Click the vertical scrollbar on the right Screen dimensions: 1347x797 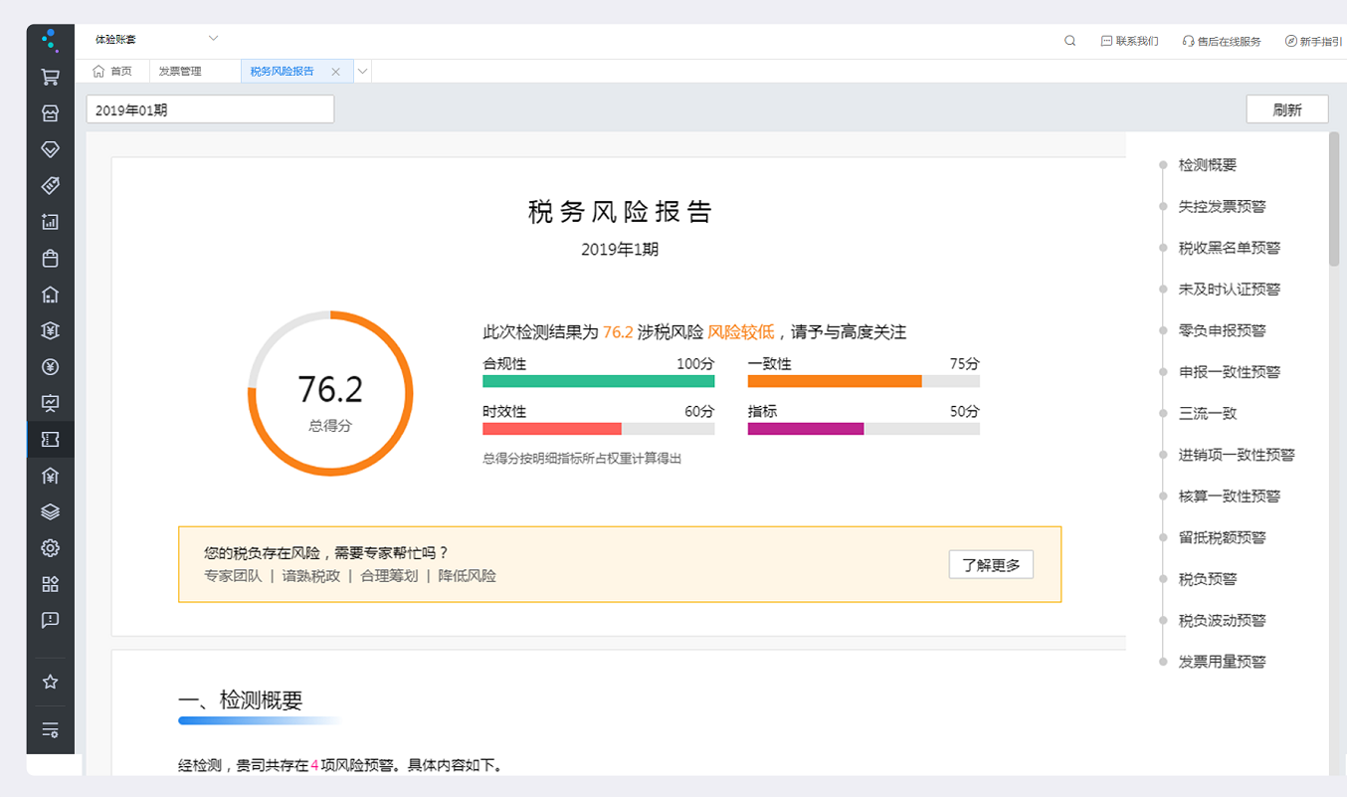[1333, 199]
